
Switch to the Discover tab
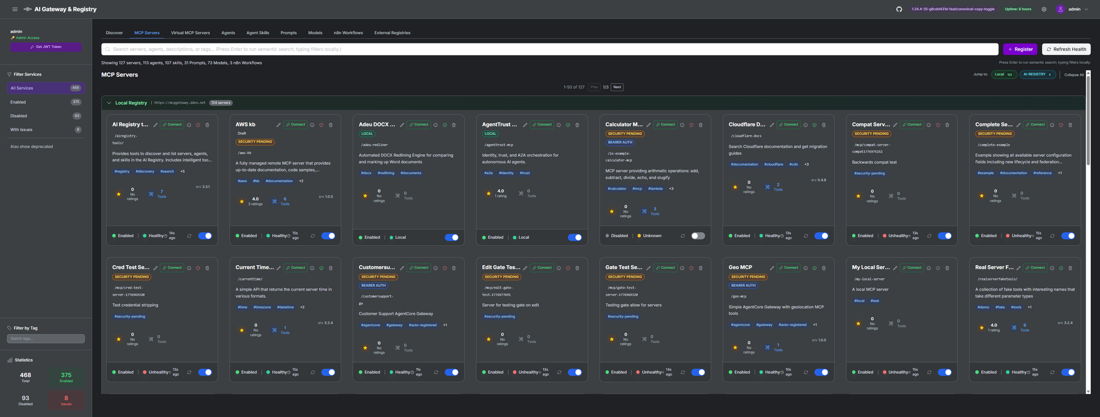[x=114, y=33]
